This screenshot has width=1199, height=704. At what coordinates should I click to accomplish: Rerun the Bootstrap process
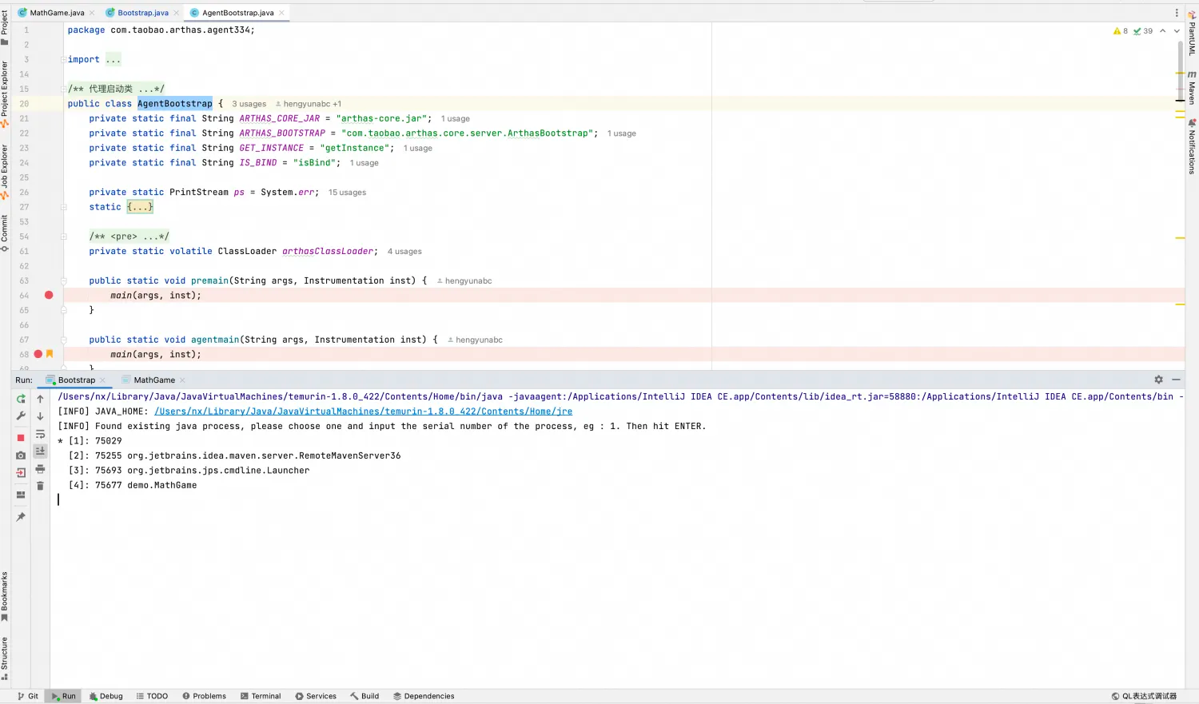(21, 399)
